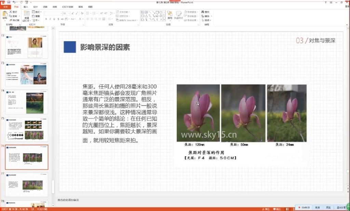Click the Find (查找) binoculars button

tap(205, 12)
